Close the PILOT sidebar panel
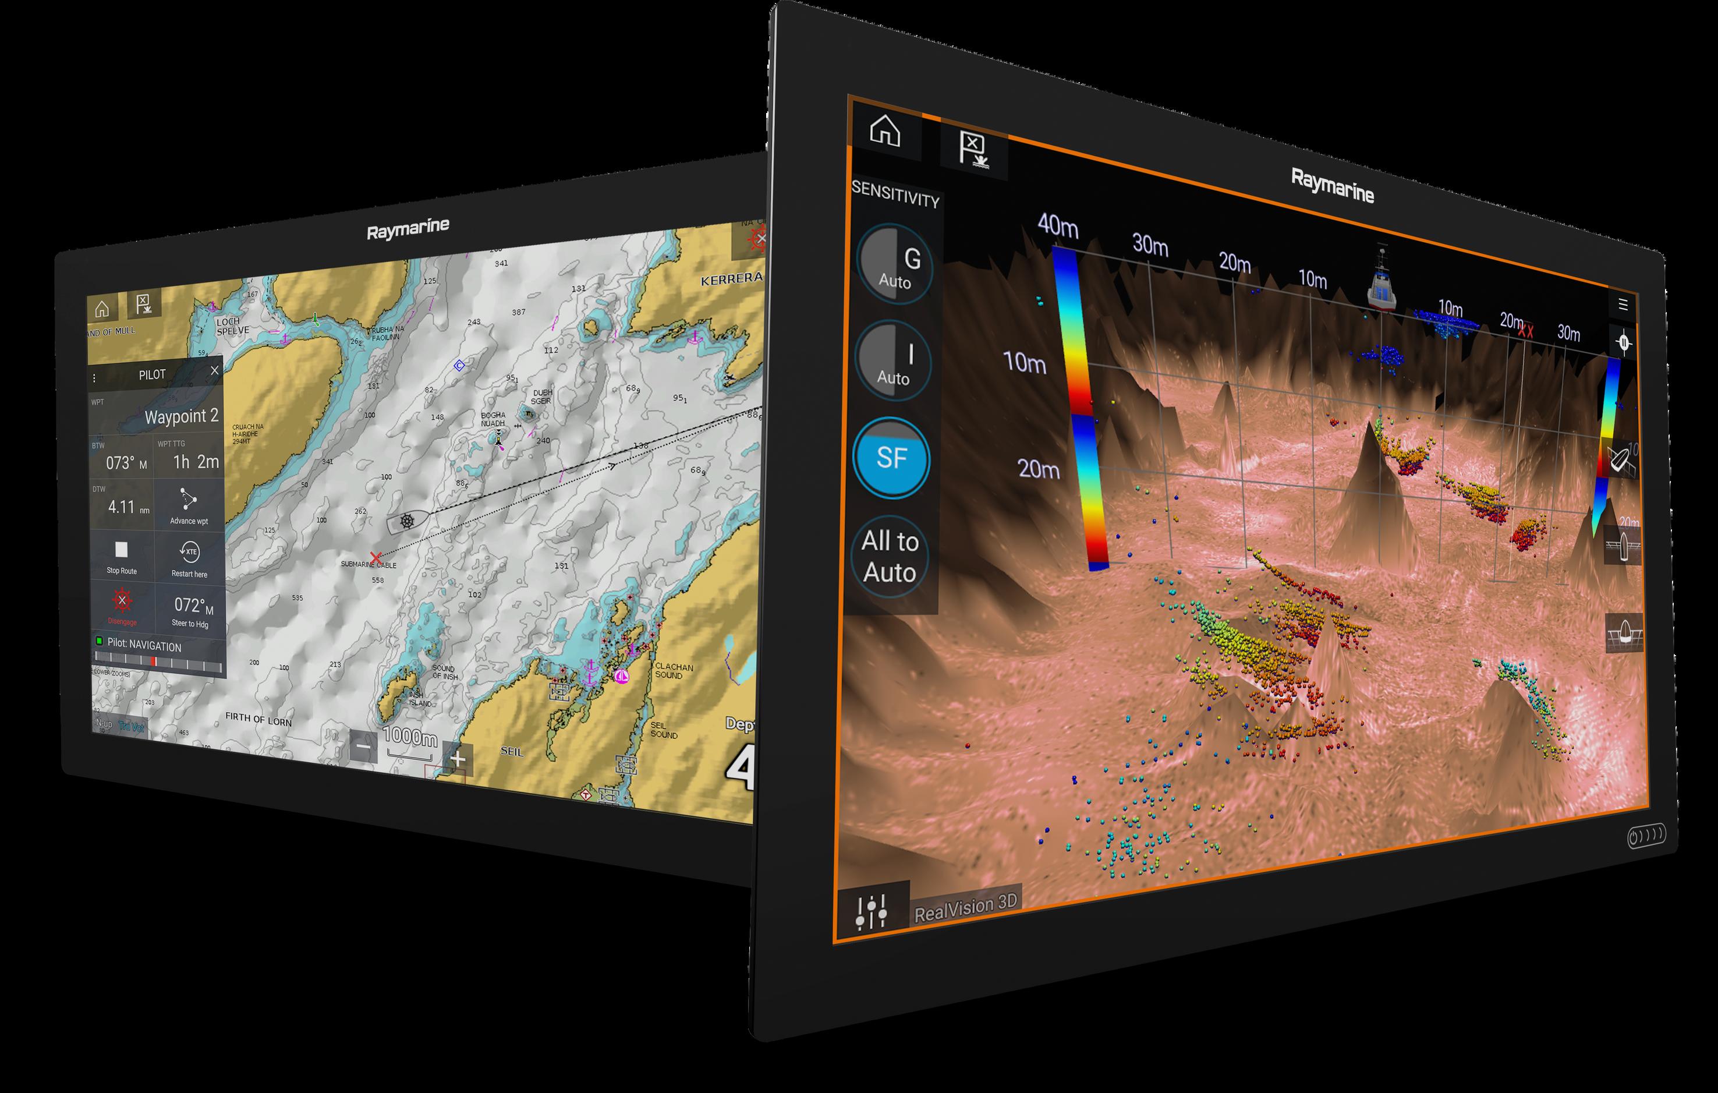Viewport: 1718px width, 1093px height. 215,370
